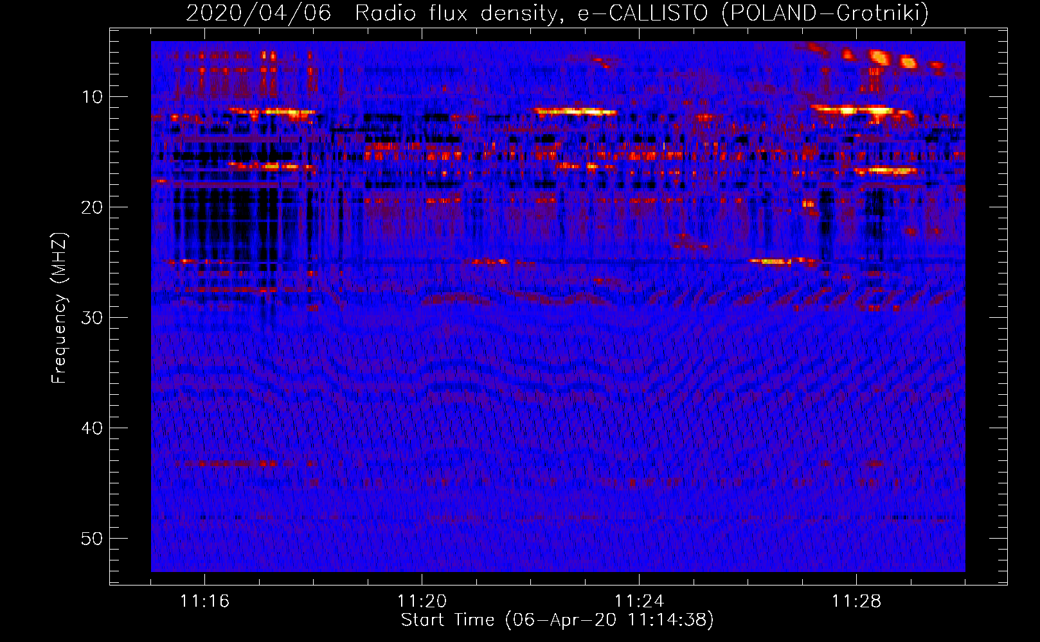Click the time tick label '11:16'

(x=205, y=602)
